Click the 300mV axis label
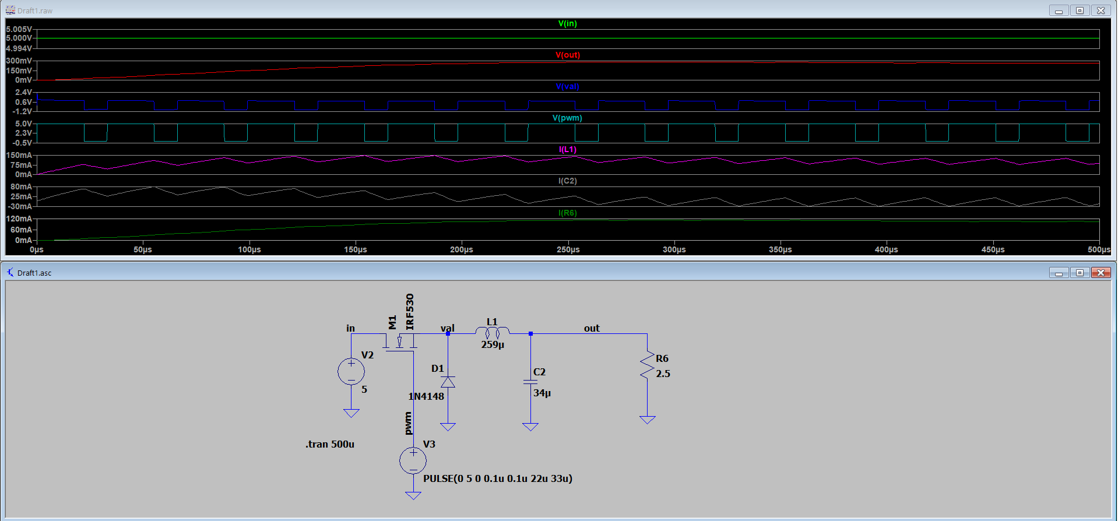 pyautogui.click(x=19, y=61)
